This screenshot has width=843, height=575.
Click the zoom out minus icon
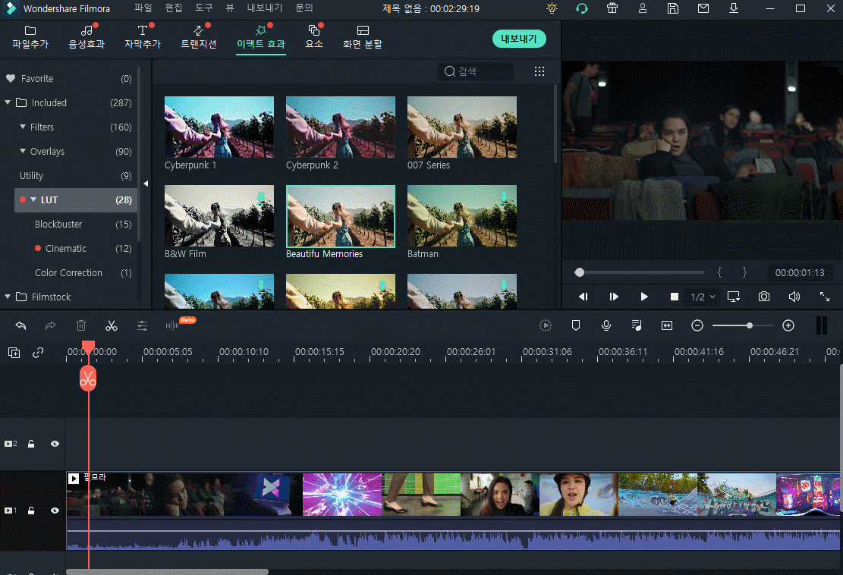tap(697, 325)
